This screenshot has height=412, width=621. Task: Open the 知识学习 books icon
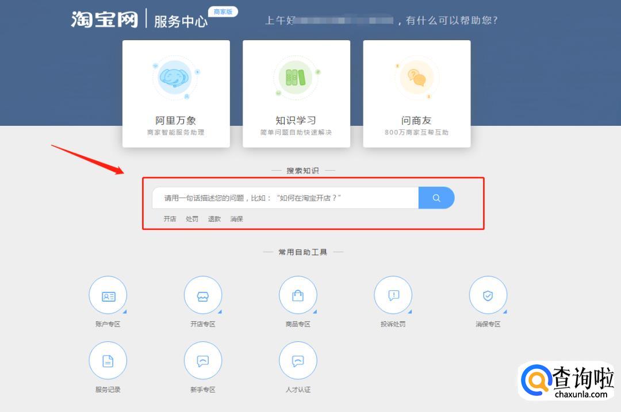(296, 77)
